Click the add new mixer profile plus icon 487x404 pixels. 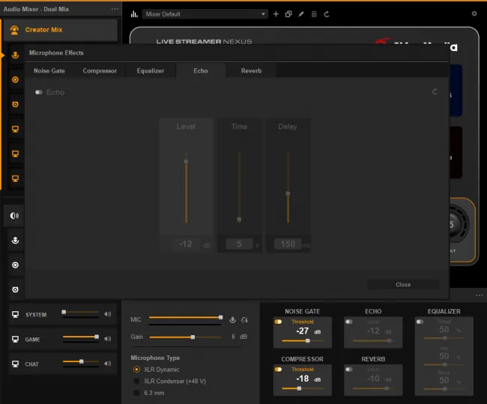coord(276,14)
